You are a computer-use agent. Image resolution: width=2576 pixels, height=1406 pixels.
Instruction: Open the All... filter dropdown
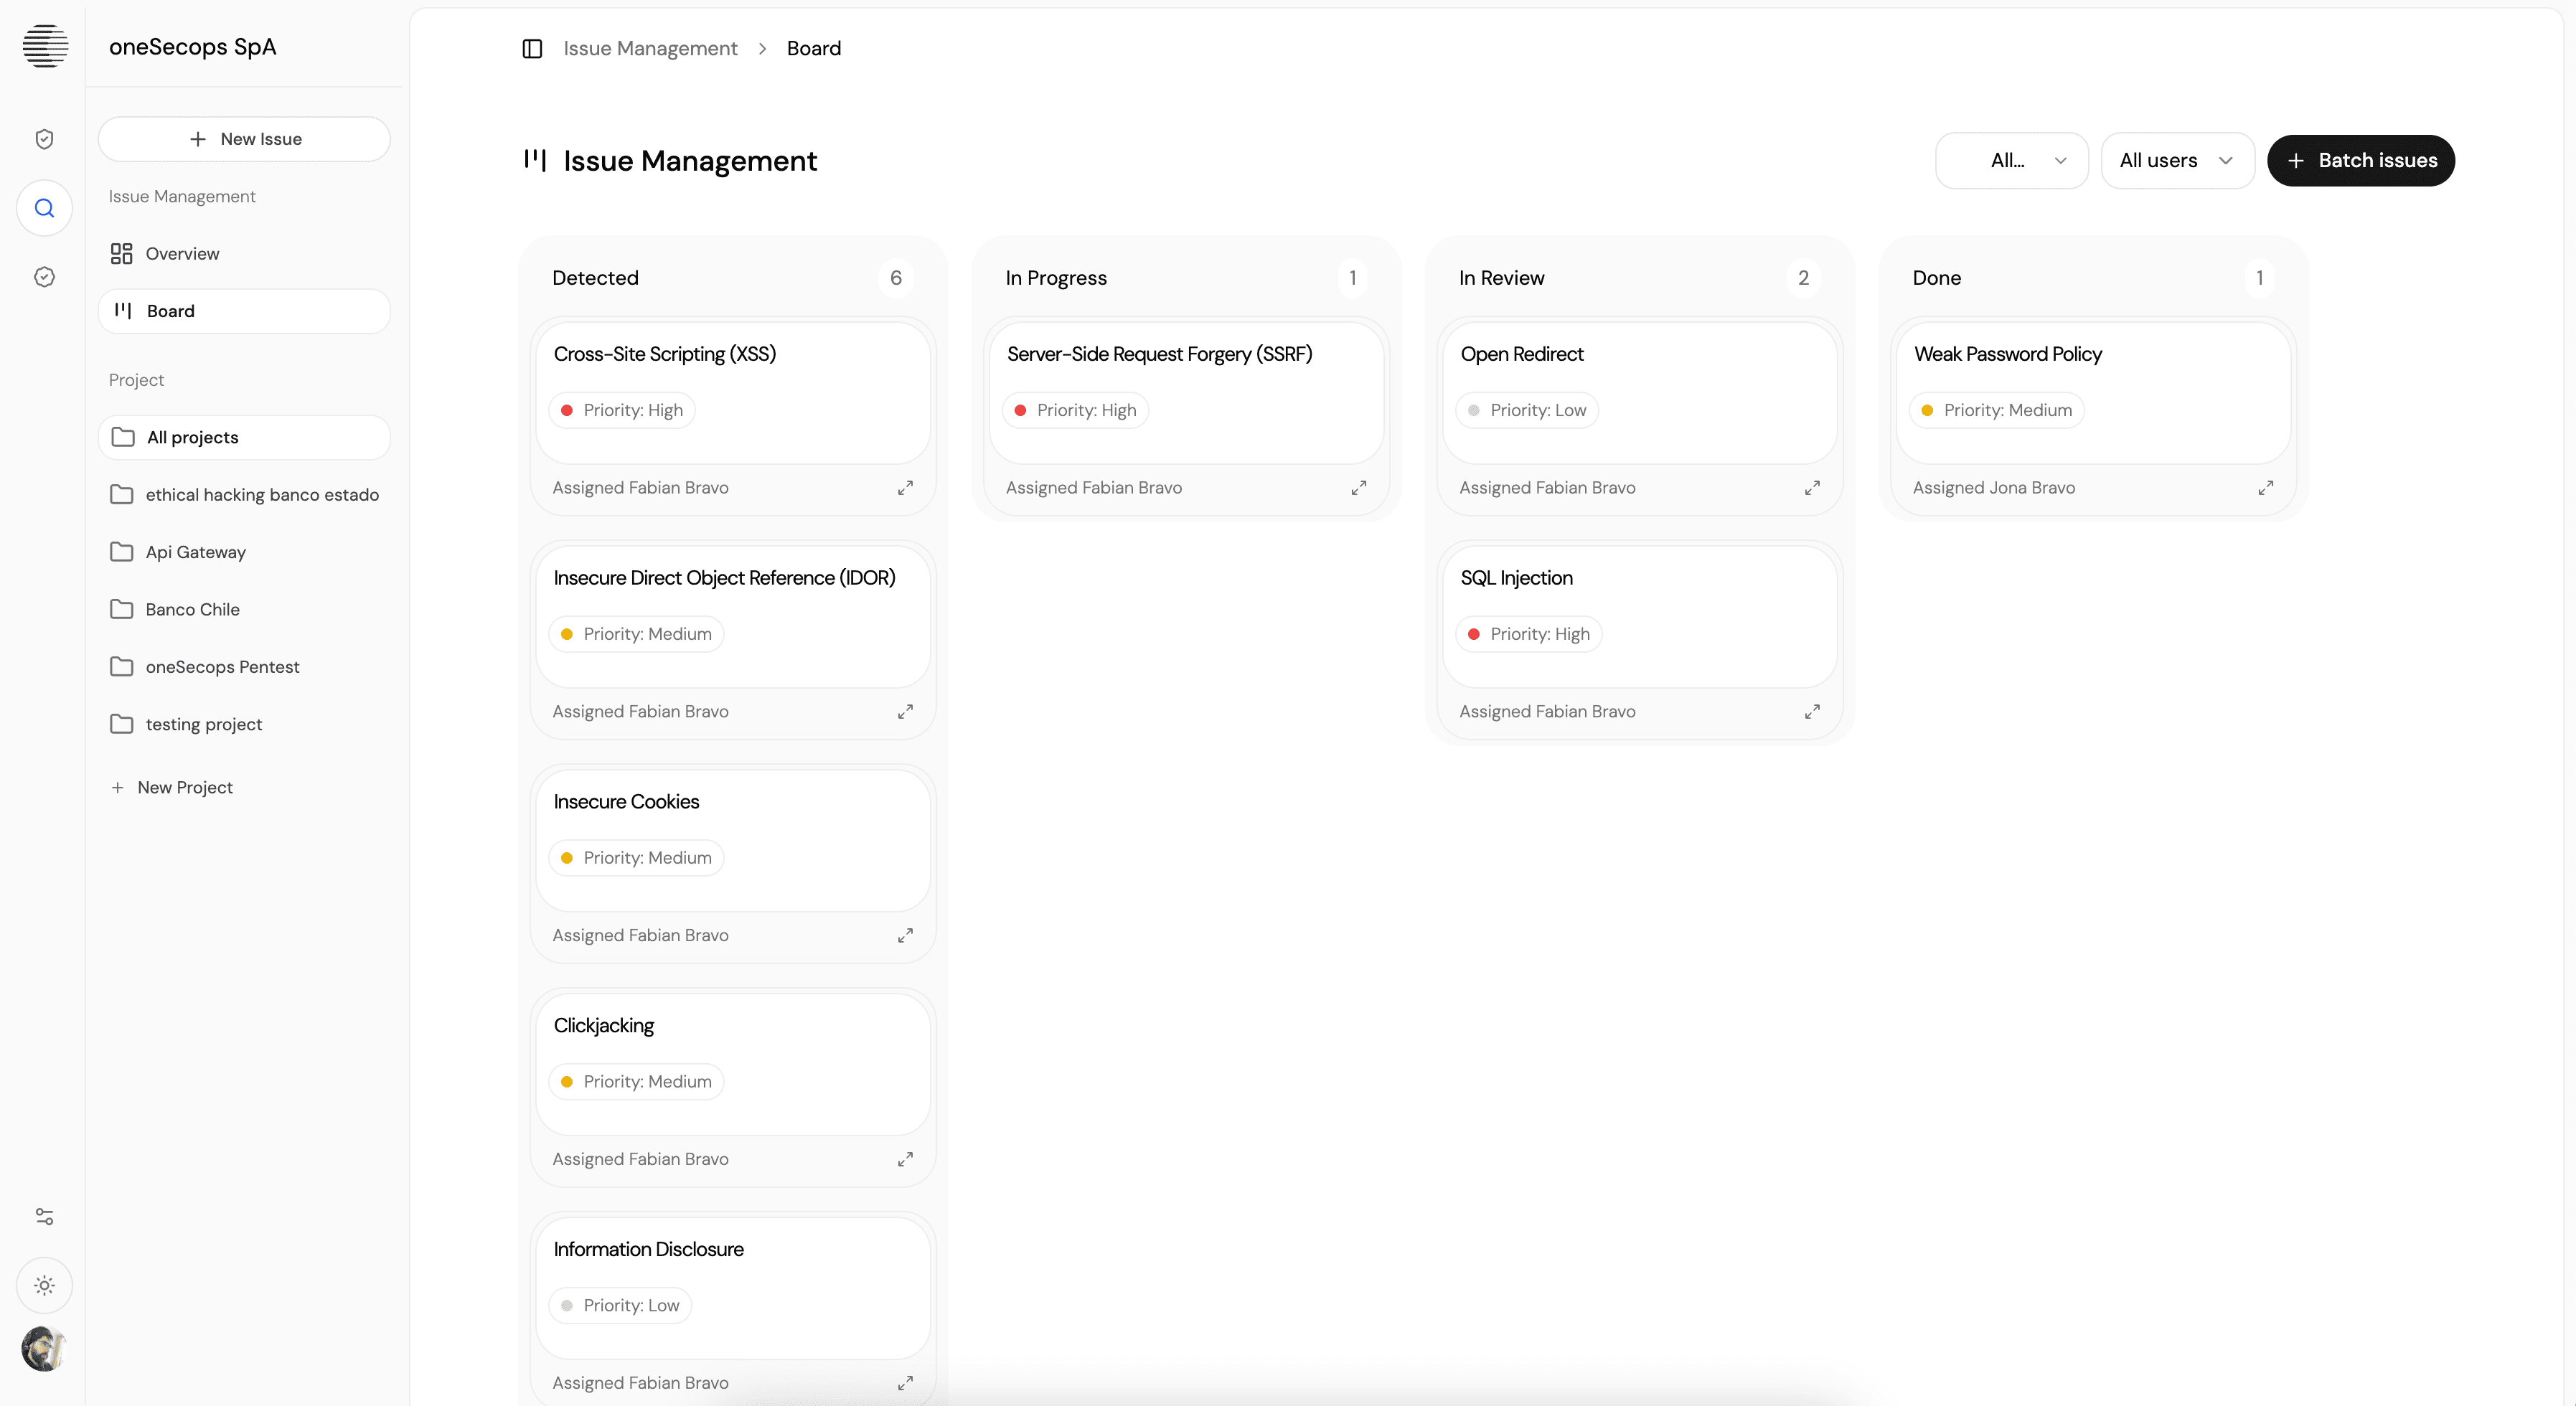point(2011,160)
